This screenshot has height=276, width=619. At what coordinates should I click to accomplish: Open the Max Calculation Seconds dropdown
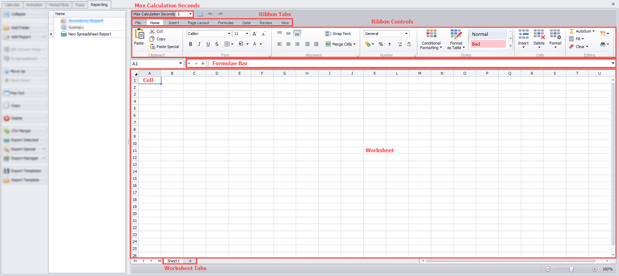[x=191, y=14]
